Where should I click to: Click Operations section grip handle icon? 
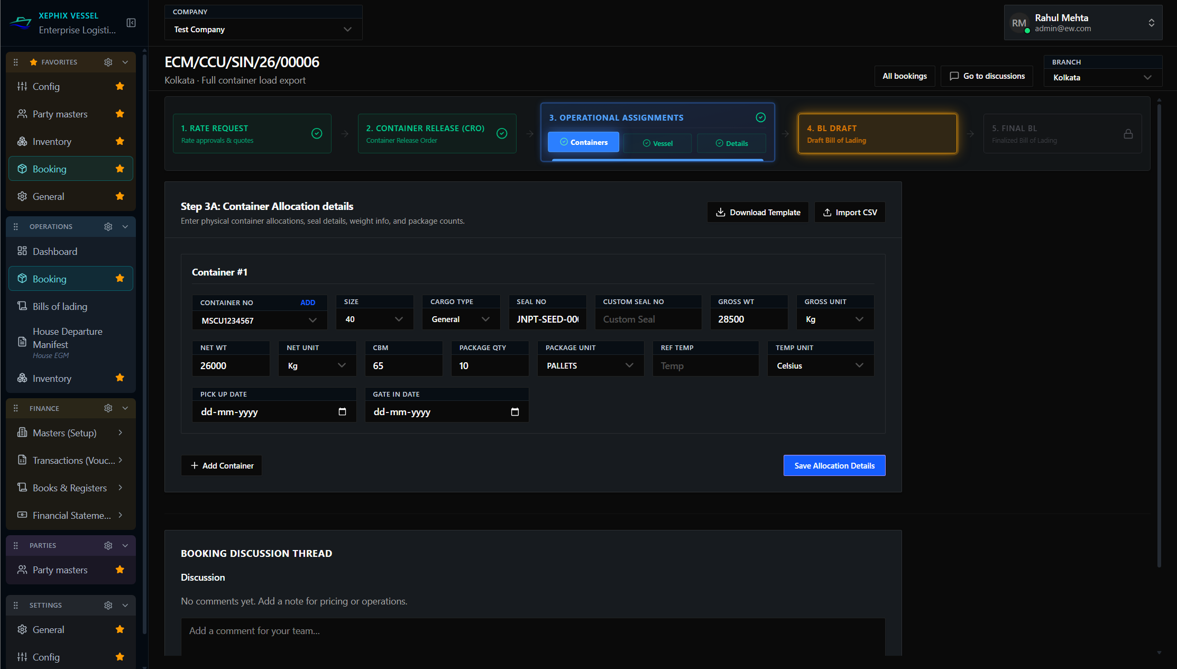(16, 227)
